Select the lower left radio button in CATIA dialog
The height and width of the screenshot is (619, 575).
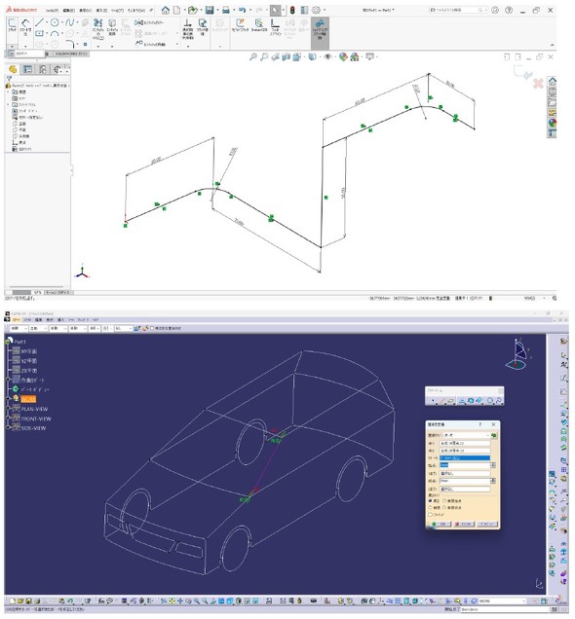point(431,507)
